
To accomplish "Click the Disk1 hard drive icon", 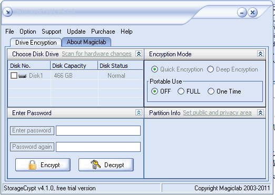I will (22, 76).
